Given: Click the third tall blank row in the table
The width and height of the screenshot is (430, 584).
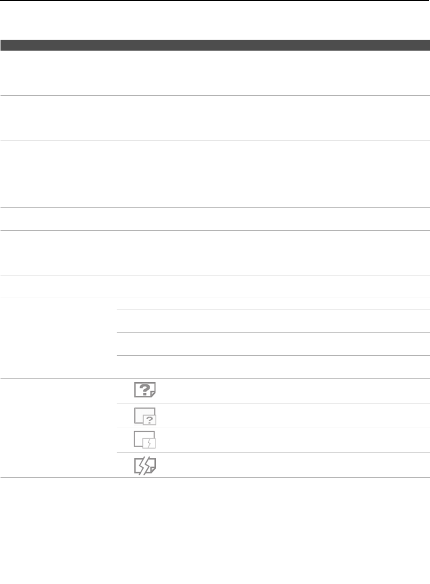Looking at the screenshot, I should (x=215, y=185).
